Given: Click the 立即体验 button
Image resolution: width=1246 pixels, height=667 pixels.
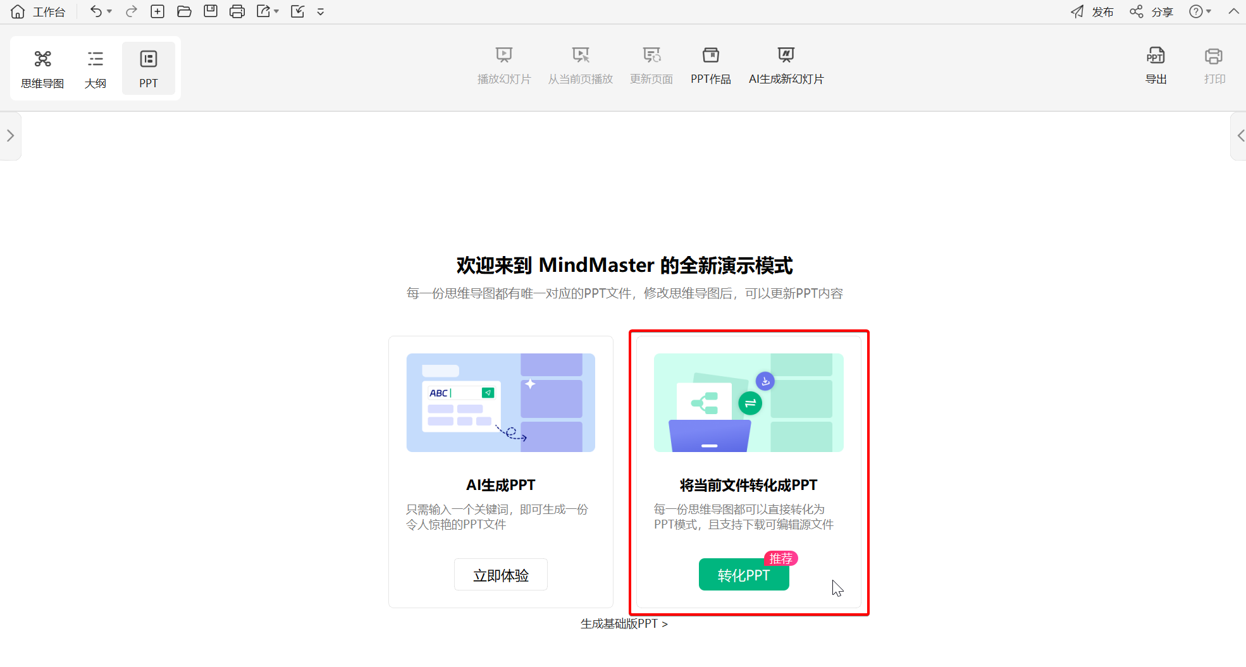Looking at the screenshot, I should coord(501,575).
